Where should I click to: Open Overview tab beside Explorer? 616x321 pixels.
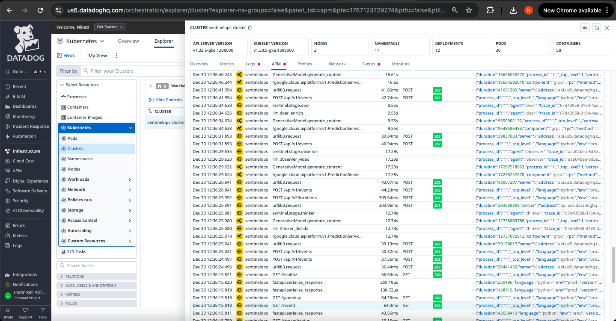(x=128, y=41)
